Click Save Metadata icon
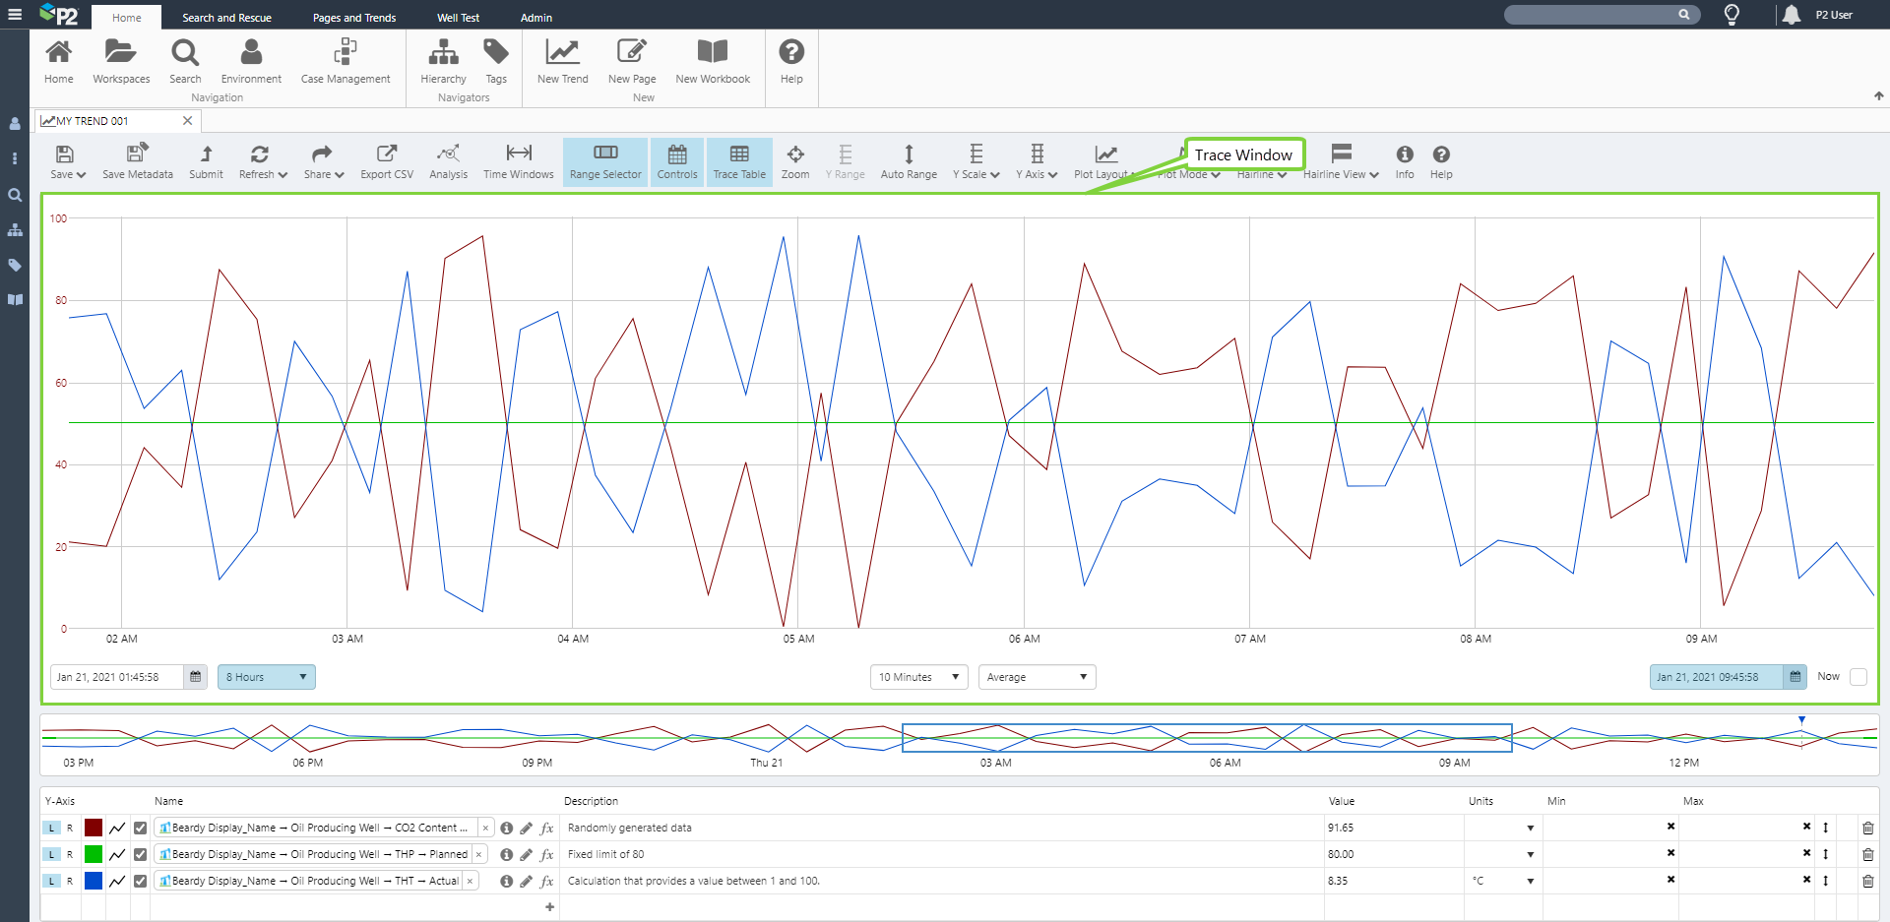Viewport: 1890px width, 922px height. tap(137, 161)
